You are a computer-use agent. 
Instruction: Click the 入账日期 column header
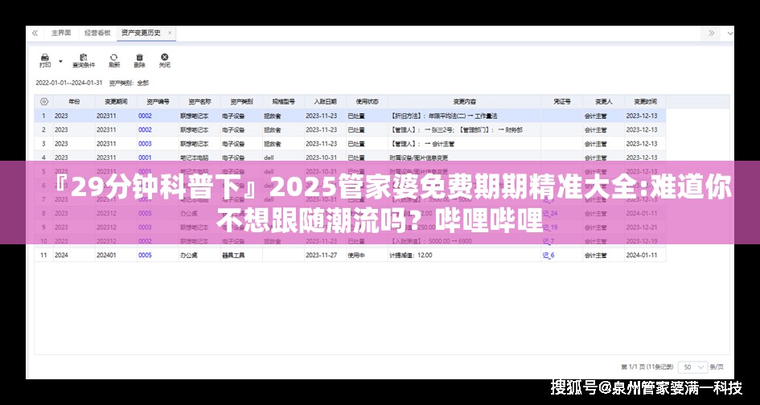point(325,102)
